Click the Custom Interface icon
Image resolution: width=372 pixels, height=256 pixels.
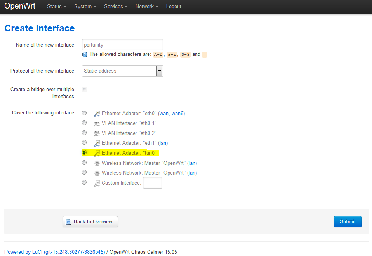(97, 183)
